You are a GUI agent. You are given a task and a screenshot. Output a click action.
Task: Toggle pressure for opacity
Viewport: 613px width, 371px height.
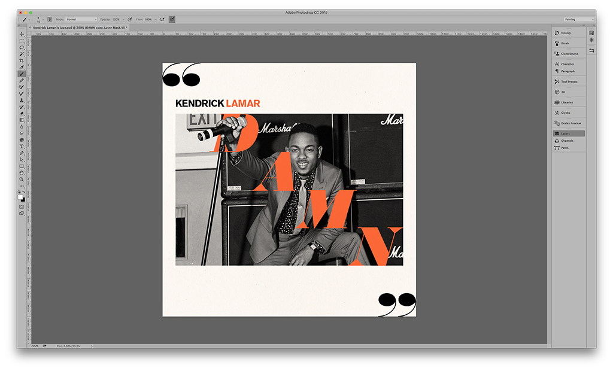[x=130, y=19]
